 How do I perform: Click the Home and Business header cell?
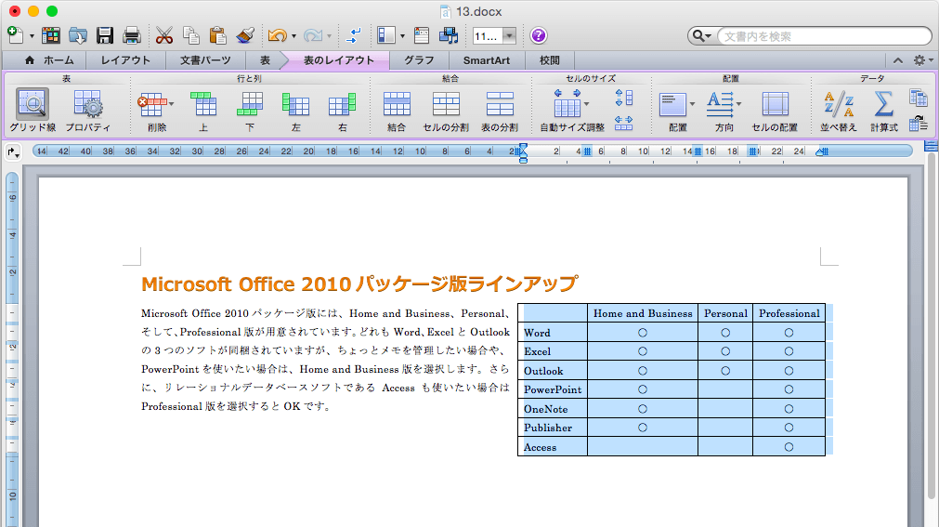coord(643,313)
